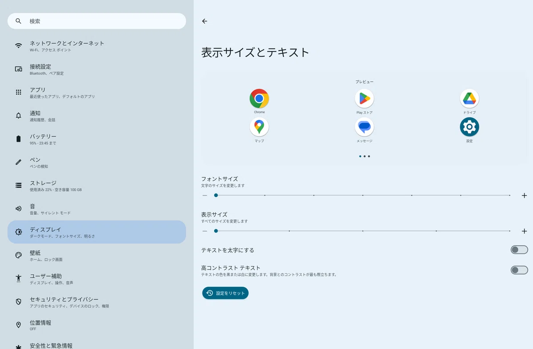Open バッテリー settings
The image size is (533, 349).
[x=97, y=139]
